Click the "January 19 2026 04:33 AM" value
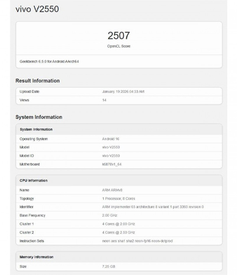Viewport: 237px width, 275px height. [x=123, y=92]
